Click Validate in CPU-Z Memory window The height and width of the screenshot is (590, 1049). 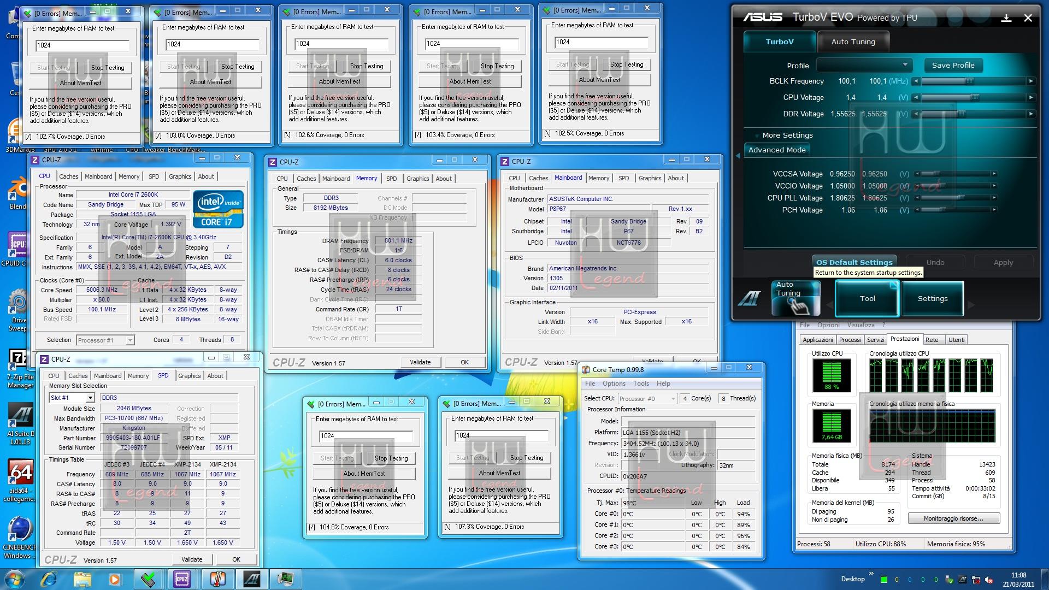click(x=420, y=362)
